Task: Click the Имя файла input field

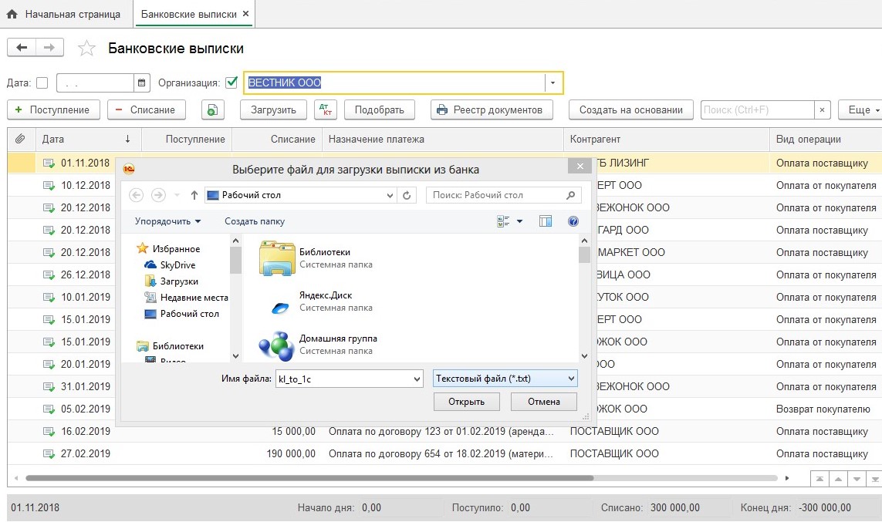Action: point(343,379)
